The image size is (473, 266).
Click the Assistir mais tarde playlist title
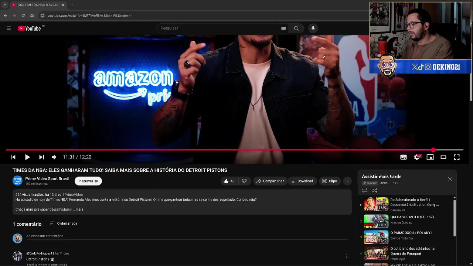point(382,177)
